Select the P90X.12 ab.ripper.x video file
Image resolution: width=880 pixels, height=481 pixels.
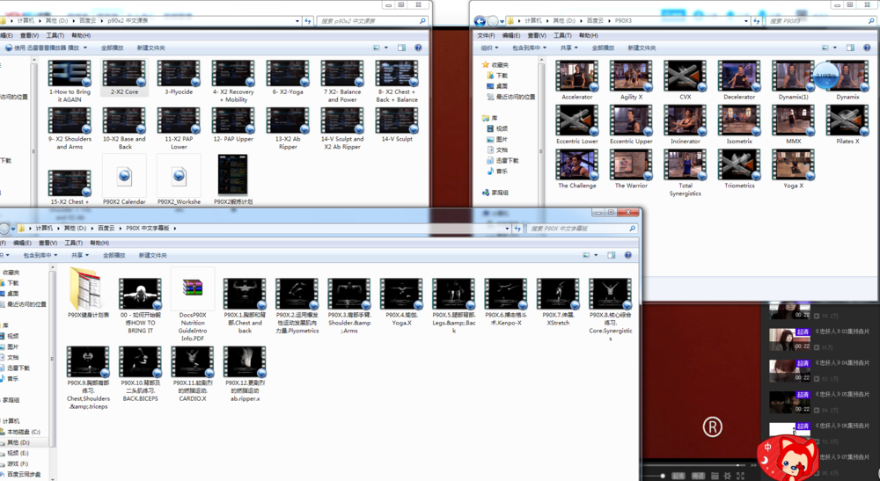(245, 374)
